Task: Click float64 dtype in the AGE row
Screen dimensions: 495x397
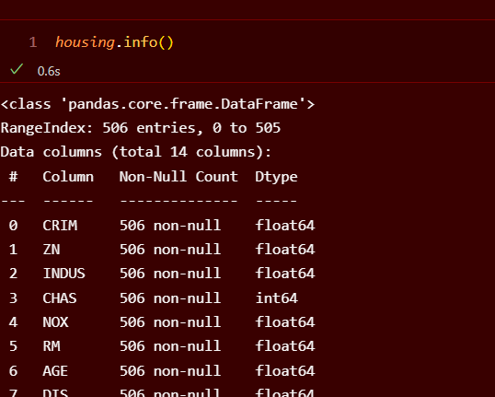Action: pyautogui.click(x=285, y=371)
